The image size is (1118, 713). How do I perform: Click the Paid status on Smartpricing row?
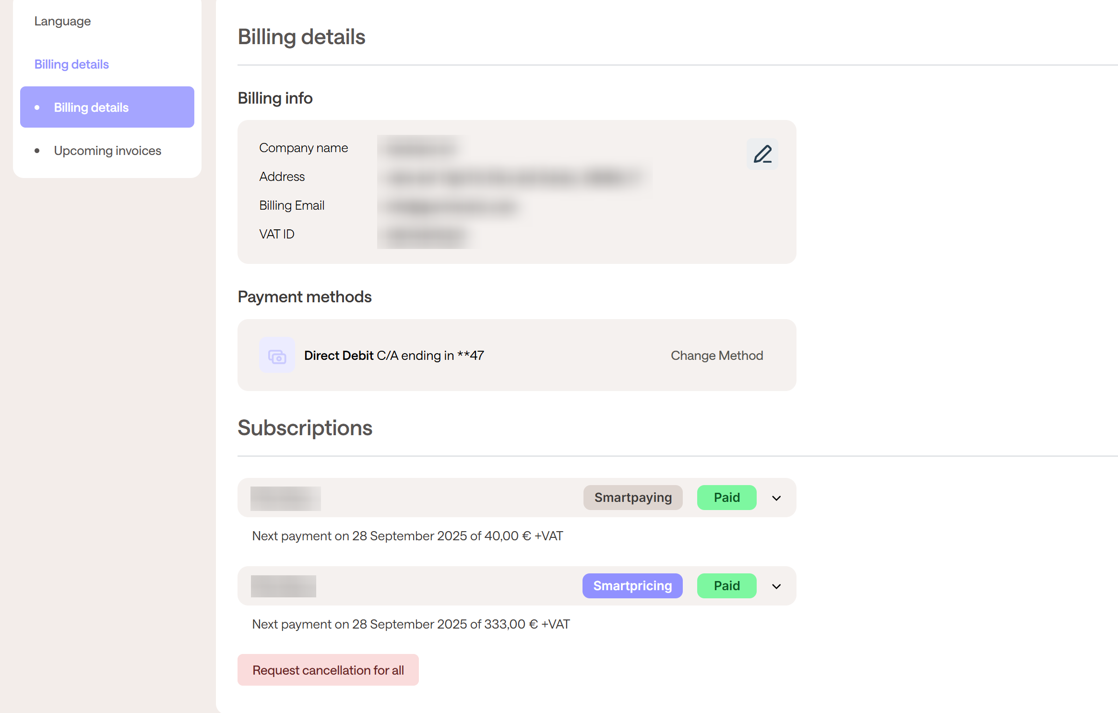tap(727, 586)
